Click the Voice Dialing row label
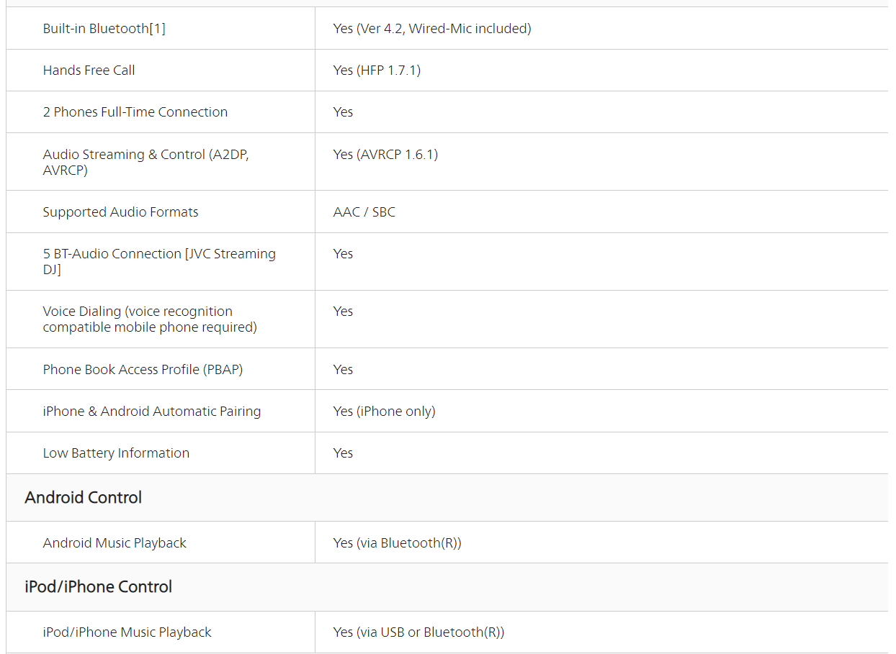Image resolution: width=896 pixels, height=654 pixels. (x=149, y=319)
